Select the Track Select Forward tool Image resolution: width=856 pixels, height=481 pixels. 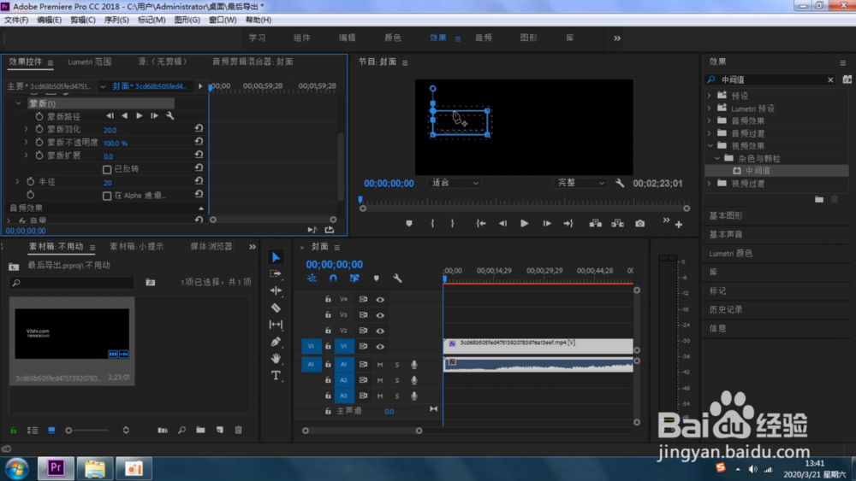tap(276, 273)
